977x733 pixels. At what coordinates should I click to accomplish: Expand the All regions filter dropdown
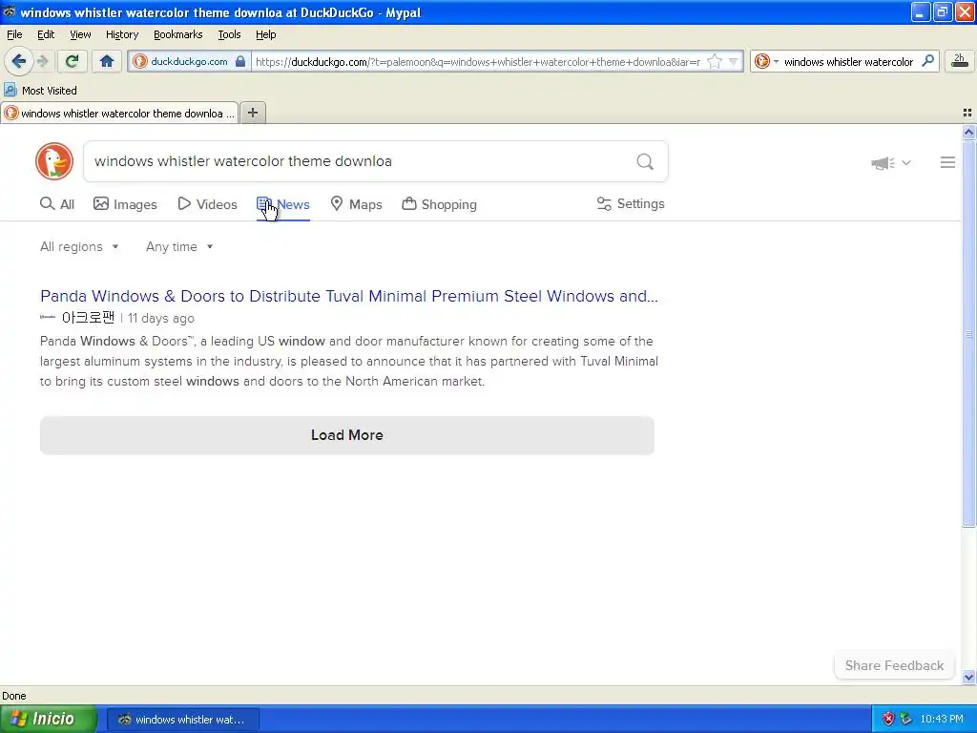pyautogui.click(x=79, y=247)
